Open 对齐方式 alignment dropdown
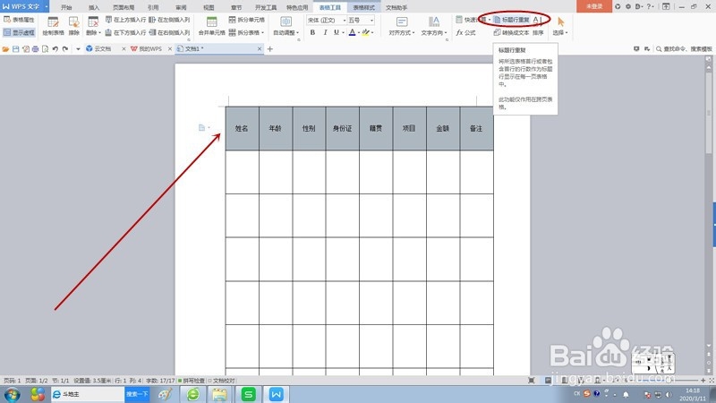 tap(402, 26)
